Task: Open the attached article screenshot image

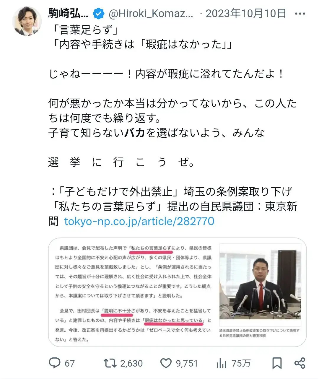Action: 177,292
